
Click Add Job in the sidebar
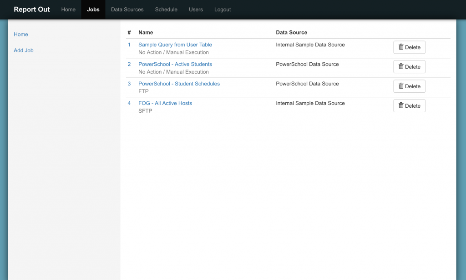pos(23,50)
